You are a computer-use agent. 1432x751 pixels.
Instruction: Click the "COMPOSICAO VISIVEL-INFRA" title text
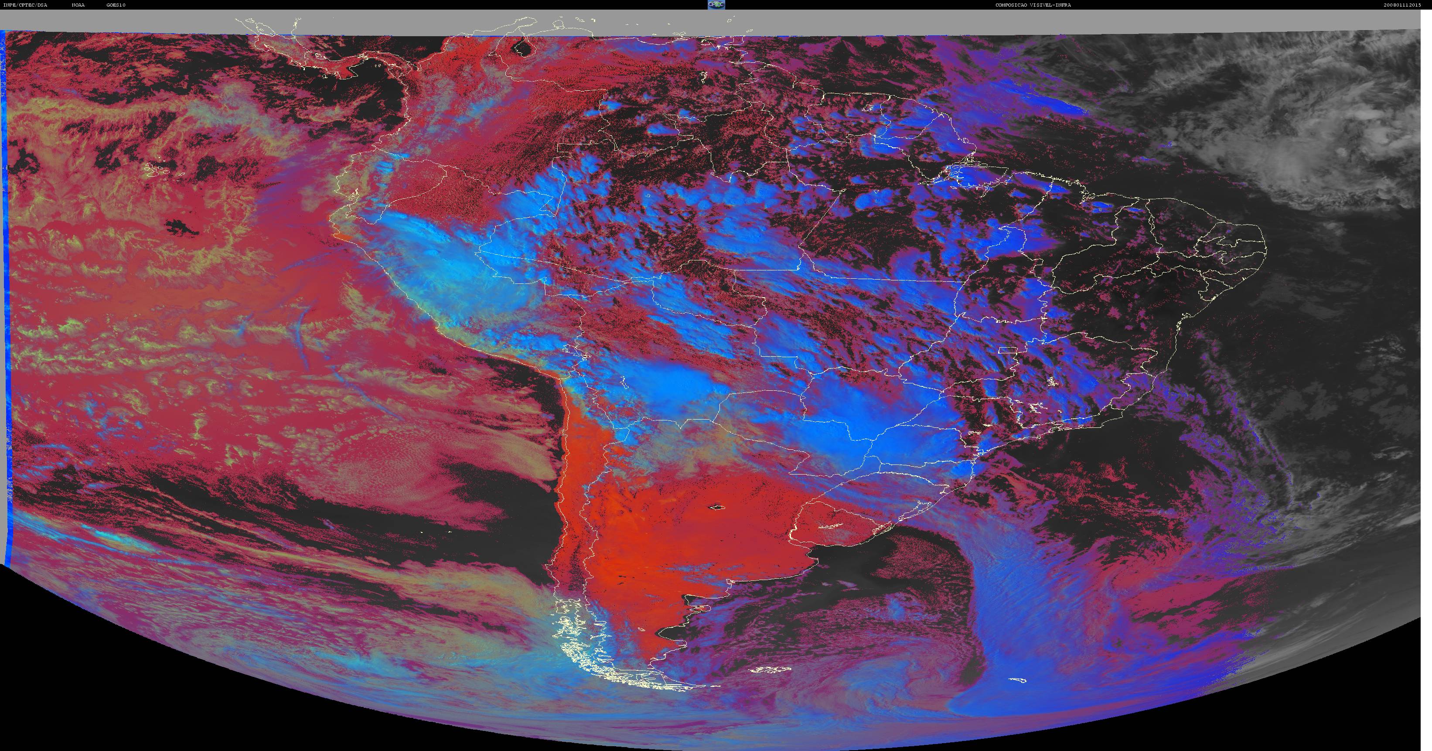(1033, 5)
